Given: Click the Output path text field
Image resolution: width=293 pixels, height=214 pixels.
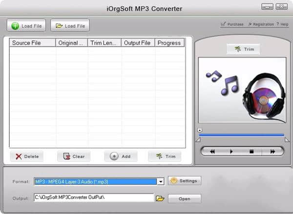Looking at the screenshot, I should click(93, 197).
